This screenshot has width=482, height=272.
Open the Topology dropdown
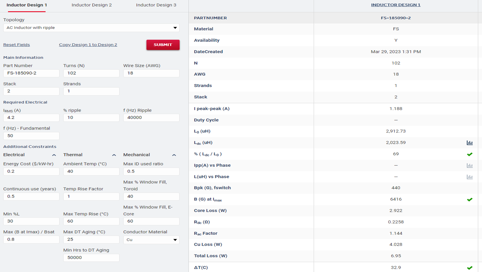pos(91,28)
